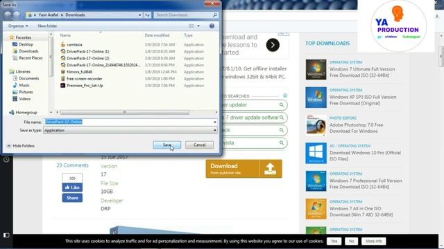Screen dimensions: 444x249
Task: Click the Download from publisher site button
Action: coord(244,169)
